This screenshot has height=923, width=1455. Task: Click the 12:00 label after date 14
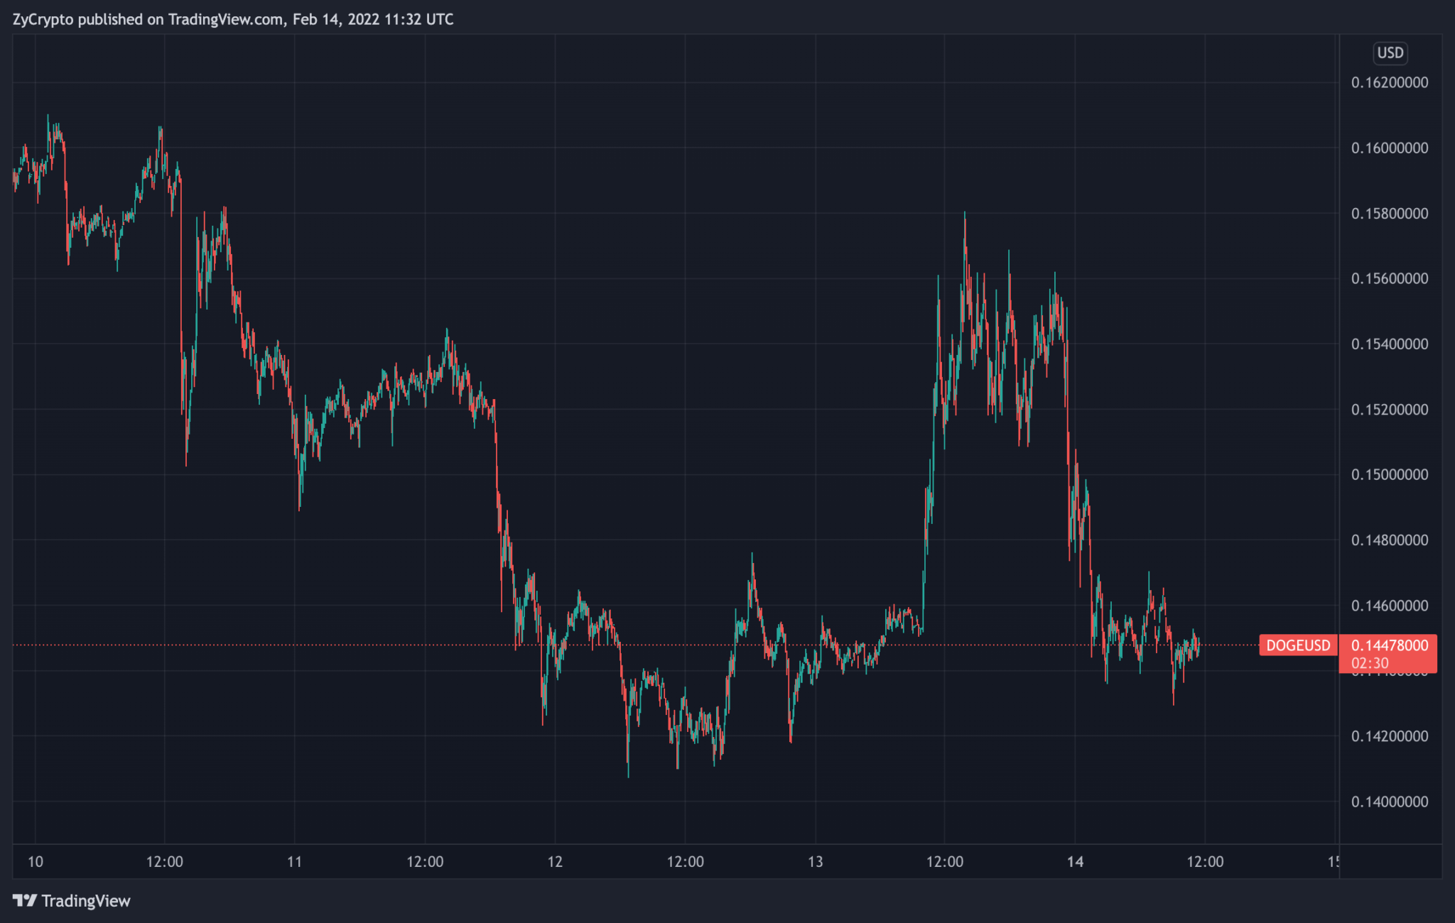click(x=1205, y=861)
